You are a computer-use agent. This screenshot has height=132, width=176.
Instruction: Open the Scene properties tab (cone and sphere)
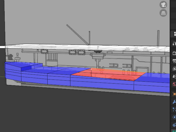click(x=174, y=76)
